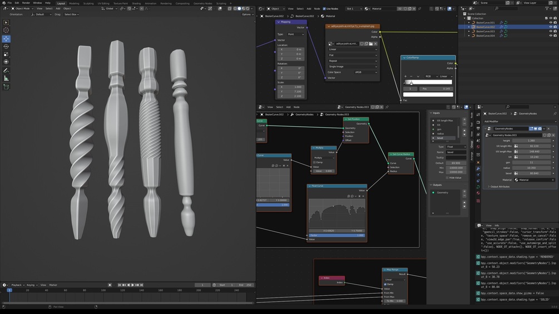Screen dimensions: 559x314
Task: Open the Keying popover in timeline
Action: 32,285
